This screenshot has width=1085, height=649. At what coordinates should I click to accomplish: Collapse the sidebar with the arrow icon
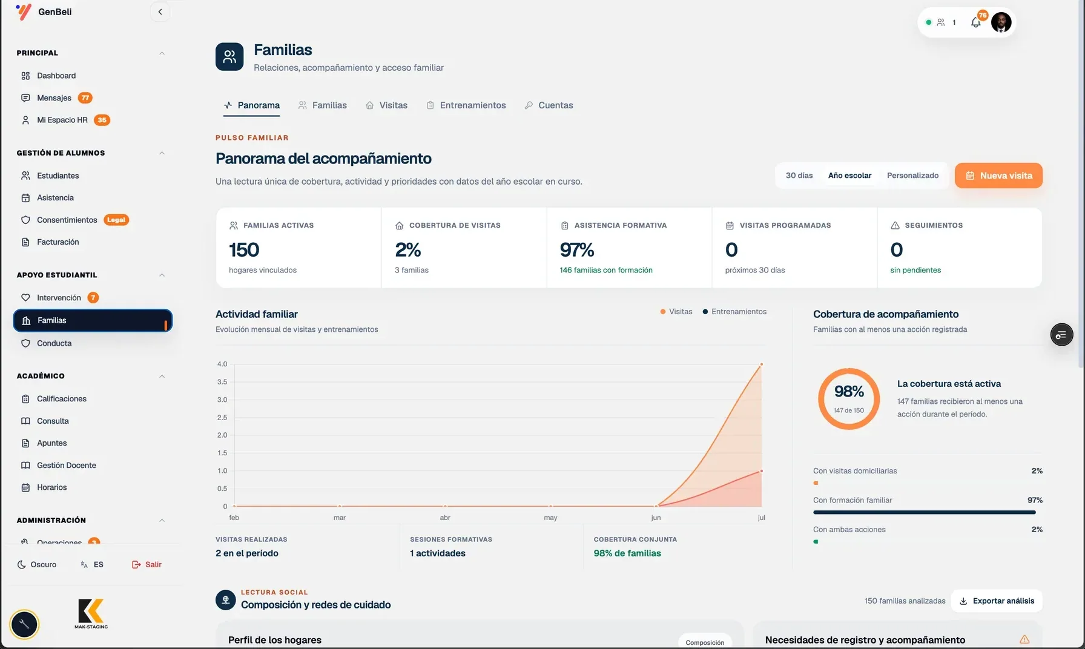[160, 12]
